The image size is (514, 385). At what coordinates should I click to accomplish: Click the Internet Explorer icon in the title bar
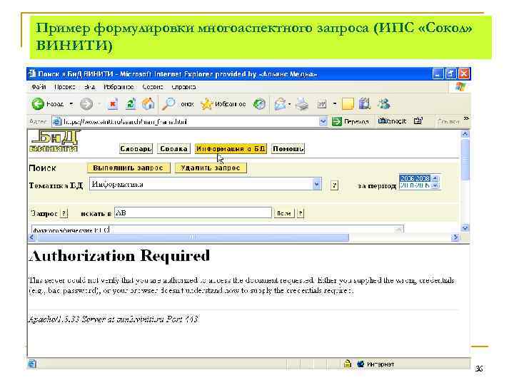click(x=32, y=73)
